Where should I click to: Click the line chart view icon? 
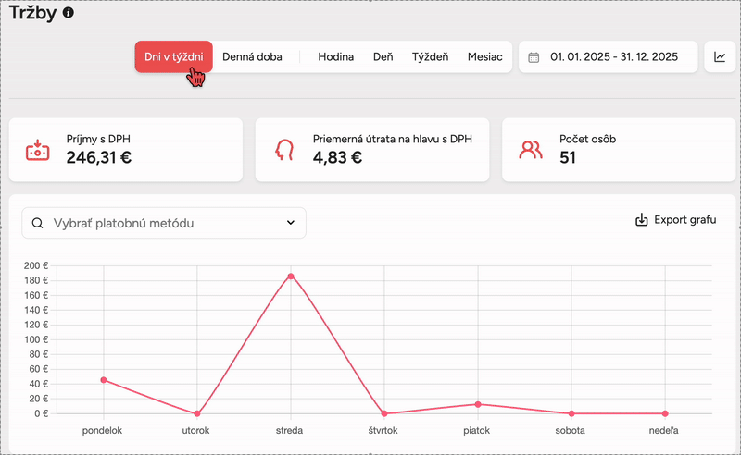[x=720, y=57]
